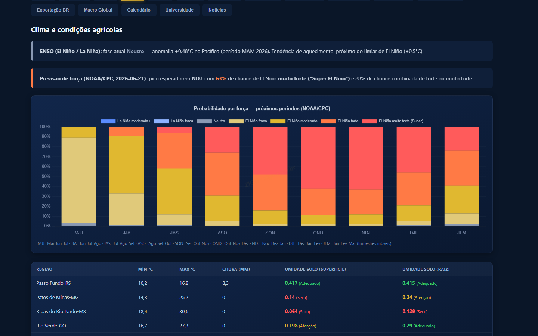
Task: Toggle El Niño fraco legend item
Action: point(248,121)
